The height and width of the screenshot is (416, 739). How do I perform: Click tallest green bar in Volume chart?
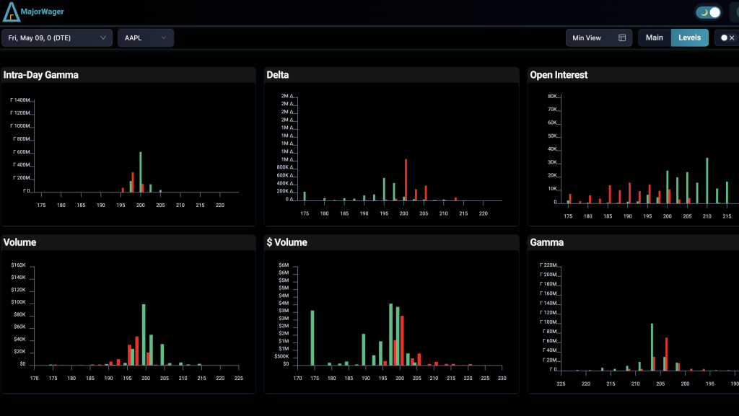click(144, 335)
